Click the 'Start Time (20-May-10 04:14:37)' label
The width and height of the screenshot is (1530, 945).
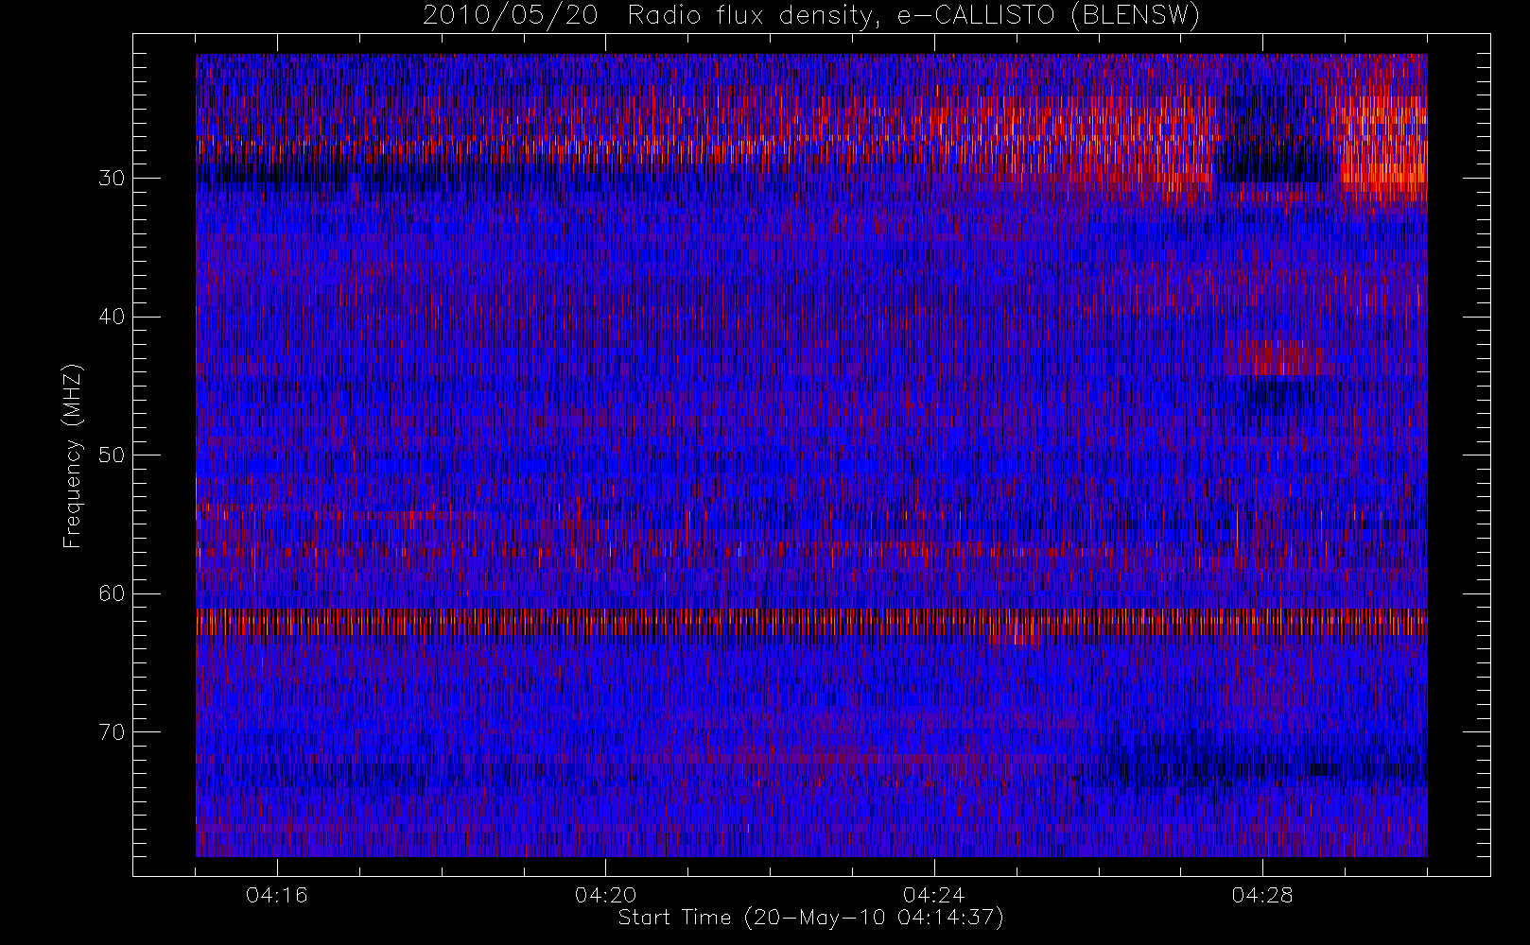[x=810, y=918]
